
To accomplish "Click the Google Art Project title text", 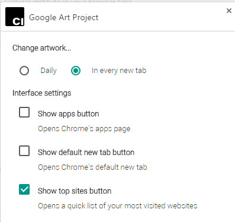I will [63, 18].
